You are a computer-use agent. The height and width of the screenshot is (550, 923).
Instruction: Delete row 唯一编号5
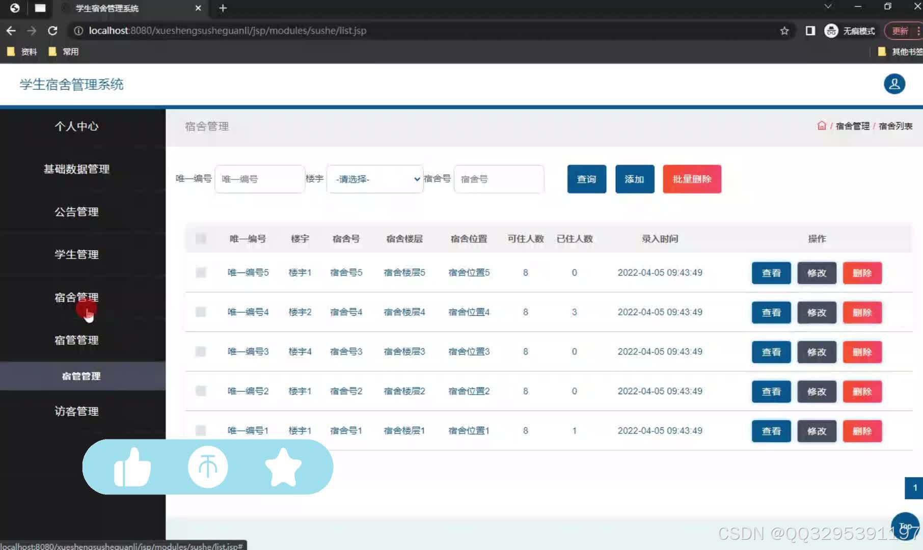(x=862, y=273)
